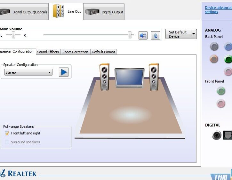Click the play test sound button
The width and height of the screenshot is (232, 180).
click(x=64, y=72)
